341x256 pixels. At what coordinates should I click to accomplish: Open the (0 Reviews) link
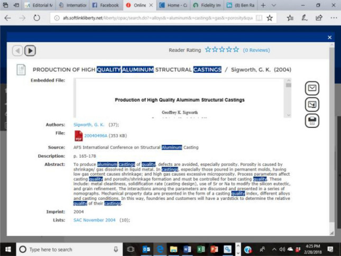click(x=256, y=50)
